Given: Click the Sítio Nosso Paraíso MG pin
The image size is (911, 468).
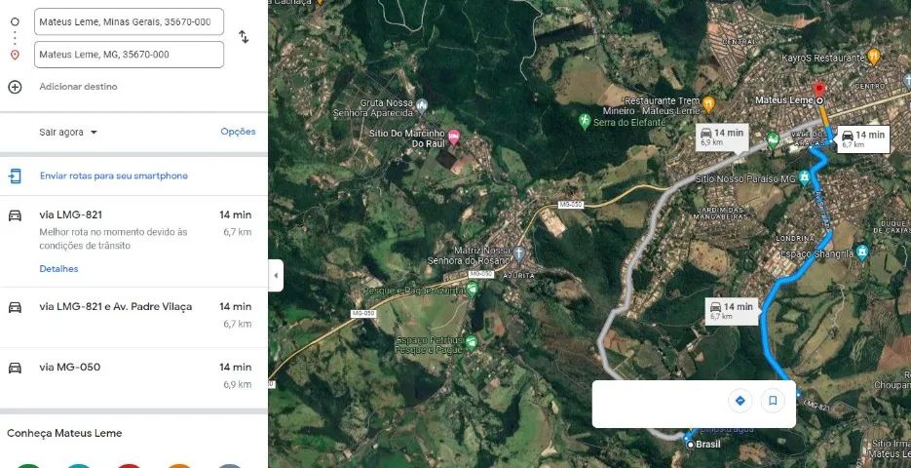Looking at the screenshot, I should [804, 176].
